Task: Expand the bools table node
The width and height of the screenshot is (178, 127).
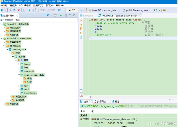Action: tap(19, 64)
